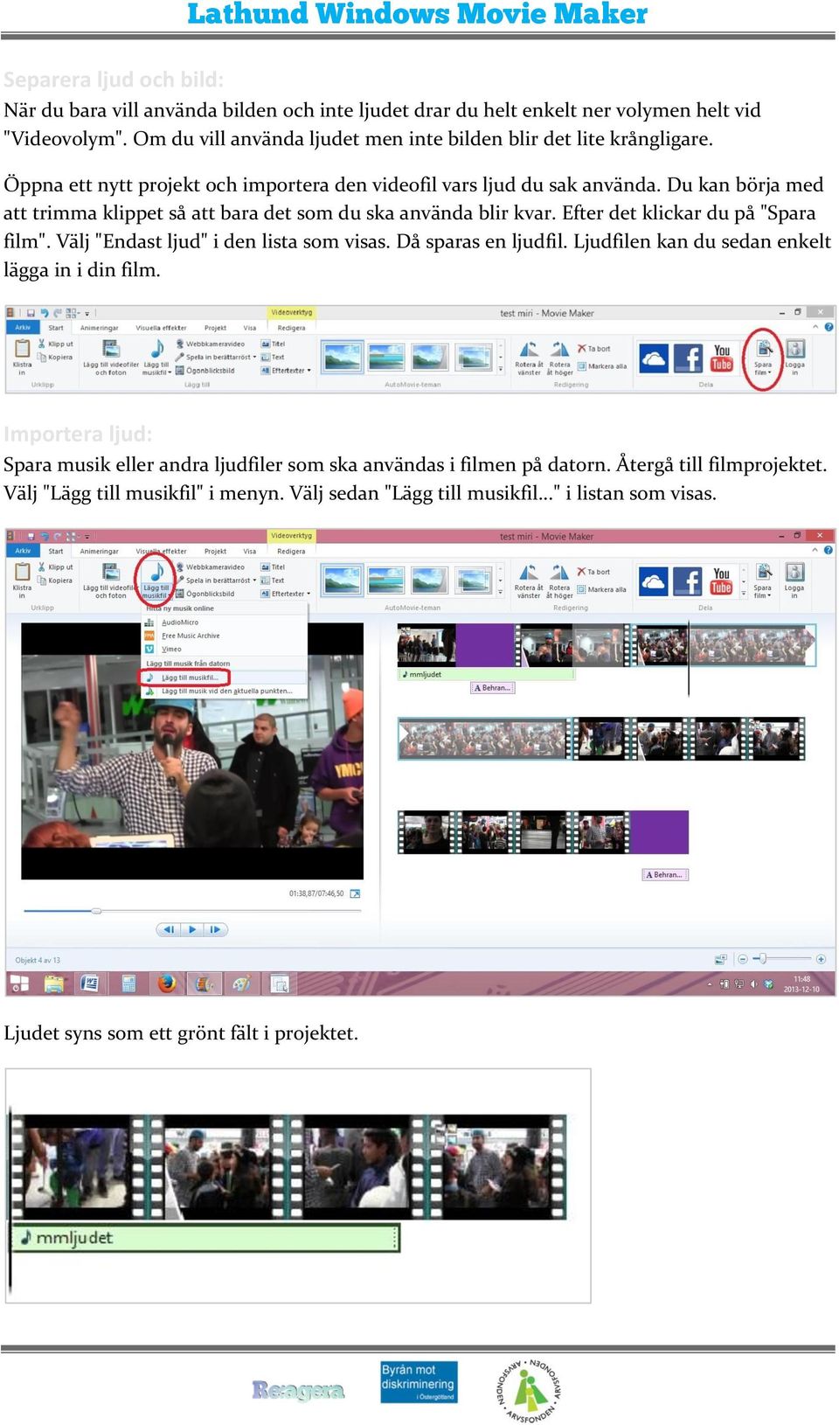
Task: Click next frame button under the preview
Action: [x=215, y=929]
